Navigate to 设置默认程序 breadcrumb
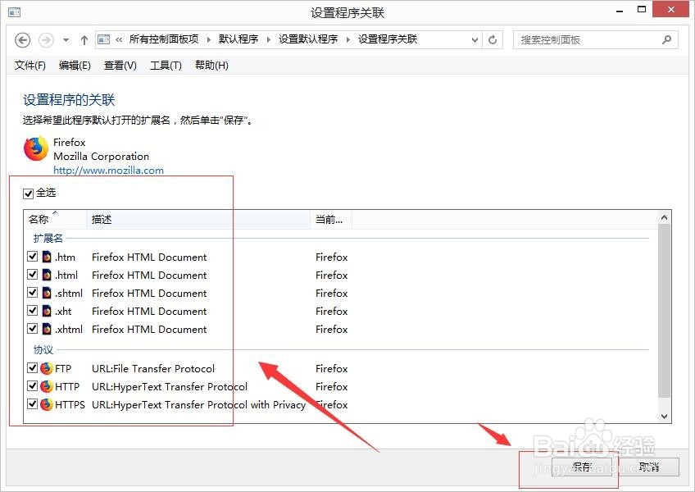Image resolution: width=695 pixels, height=492 pixels. pyautogui.click(x=308, y=39)
